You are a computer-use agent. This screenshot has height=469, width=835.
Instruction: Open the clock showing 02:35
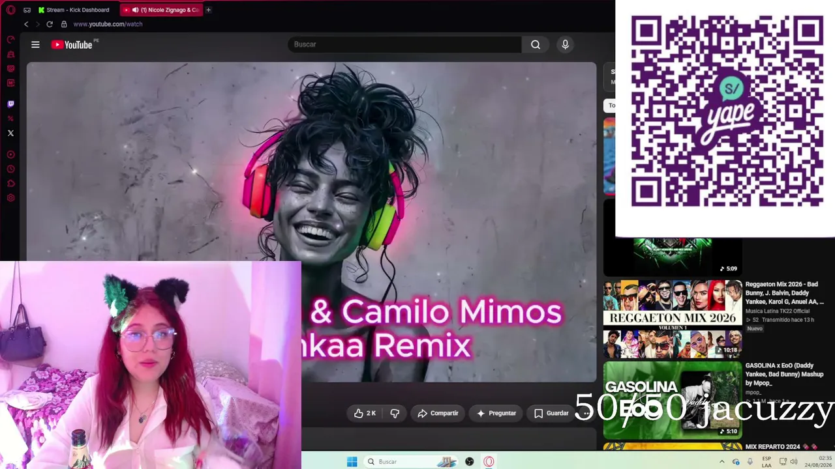coord(817,462)
